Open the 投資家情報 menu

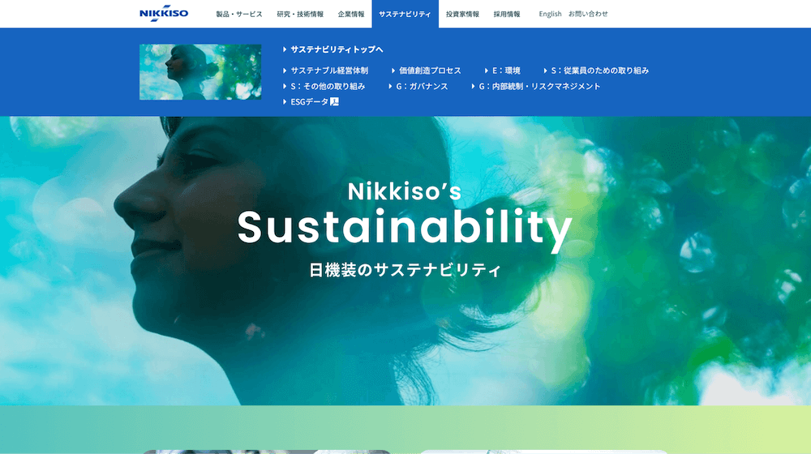pos(462,14)
